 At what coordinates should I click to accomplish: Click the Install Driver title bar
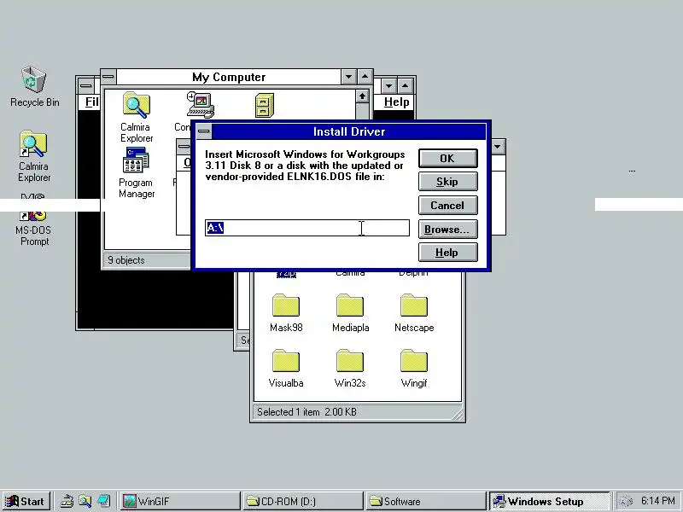[349, 131]
